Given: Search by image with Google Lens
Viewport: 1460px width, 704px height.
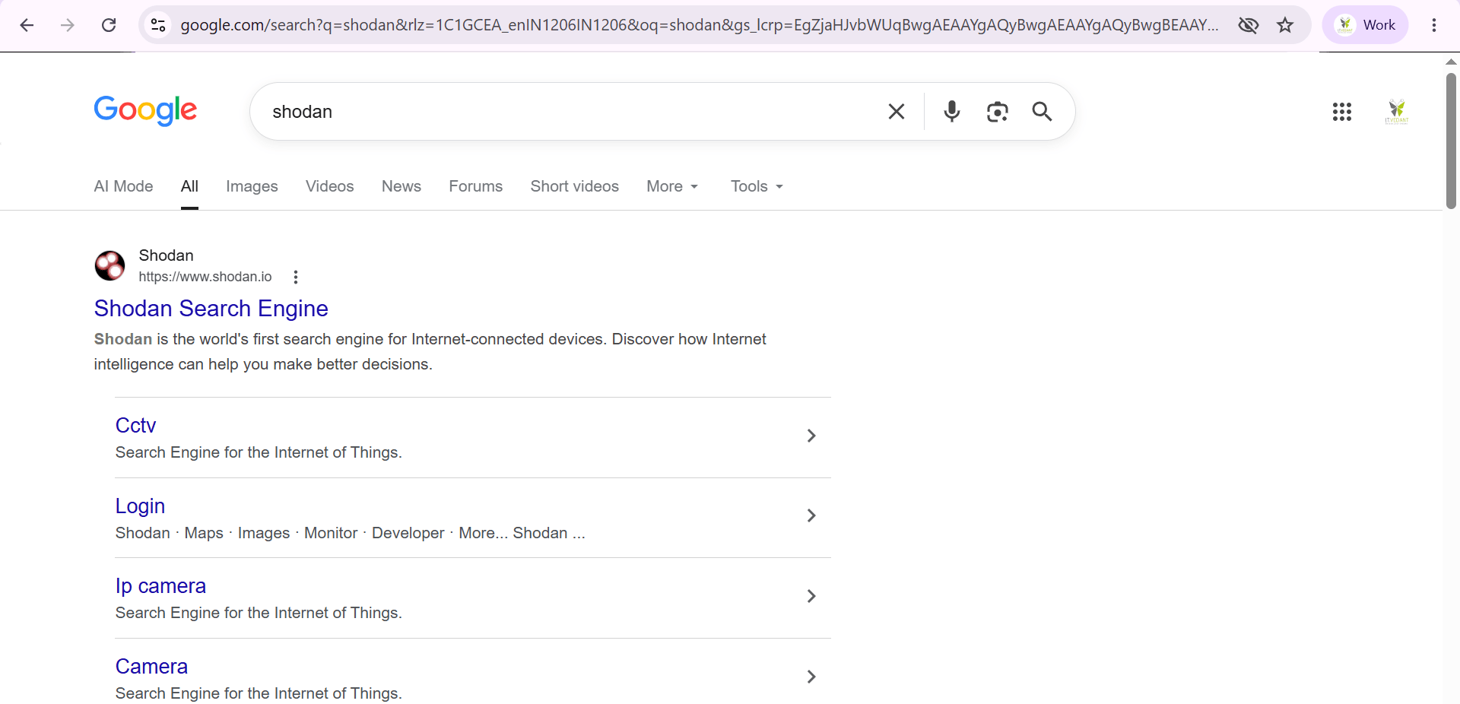Looking at the screenshot, I should (x=997, y=112).
